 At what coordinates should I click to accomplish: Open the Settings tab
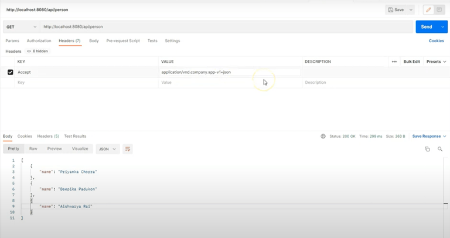(x=172, y=41)
